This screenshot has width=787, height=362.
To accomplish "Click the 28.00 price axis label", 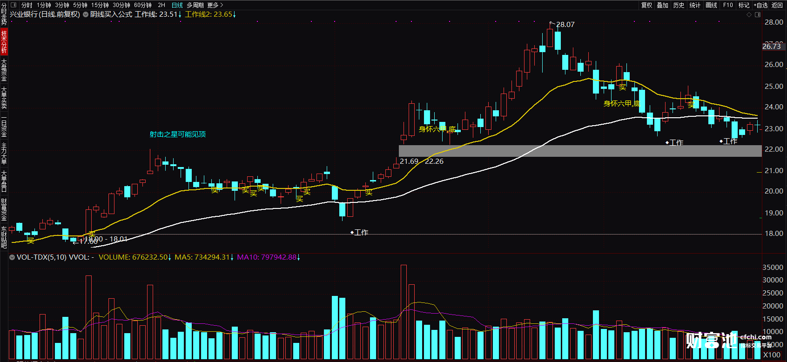I will point(774,22).
